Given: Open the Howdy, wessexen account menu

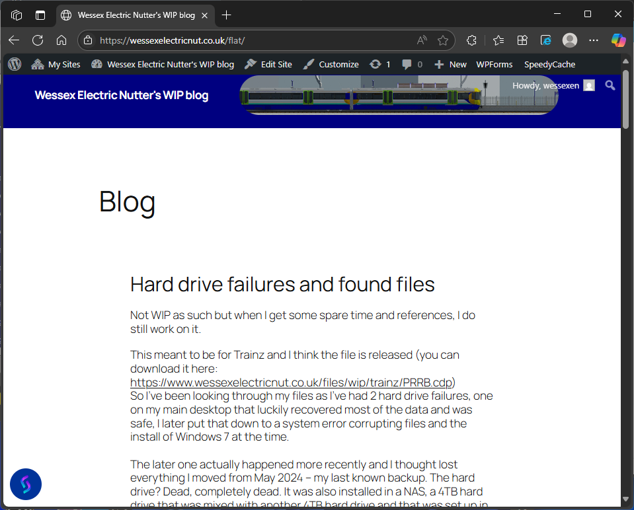Looking at the screenshot, I should click(553, 86).
